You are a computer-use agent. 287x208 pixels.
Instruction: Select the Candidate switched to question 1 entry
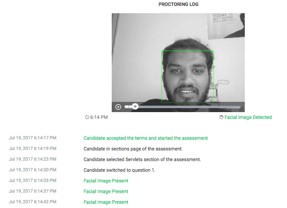tap(119, 170)
